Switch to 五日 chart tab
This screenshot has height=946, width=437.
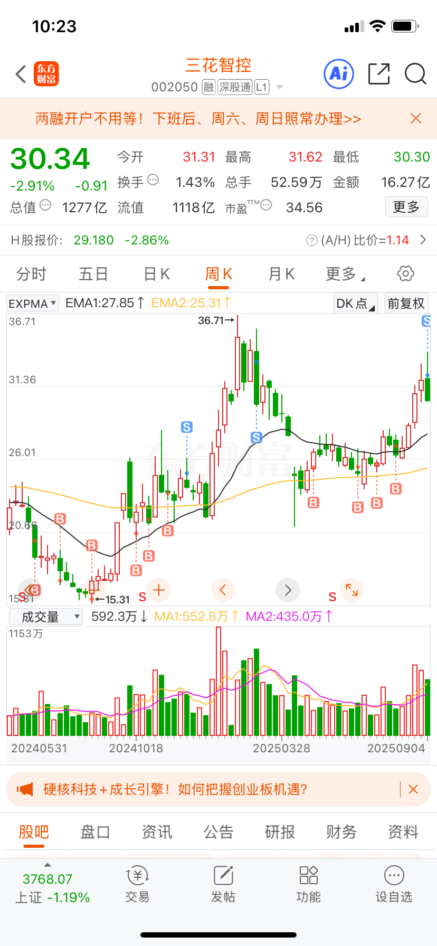pos(93,274)
